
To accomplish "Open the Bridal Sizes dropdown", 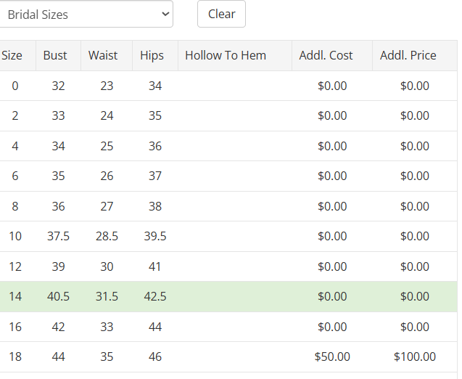I will [86, 15].
